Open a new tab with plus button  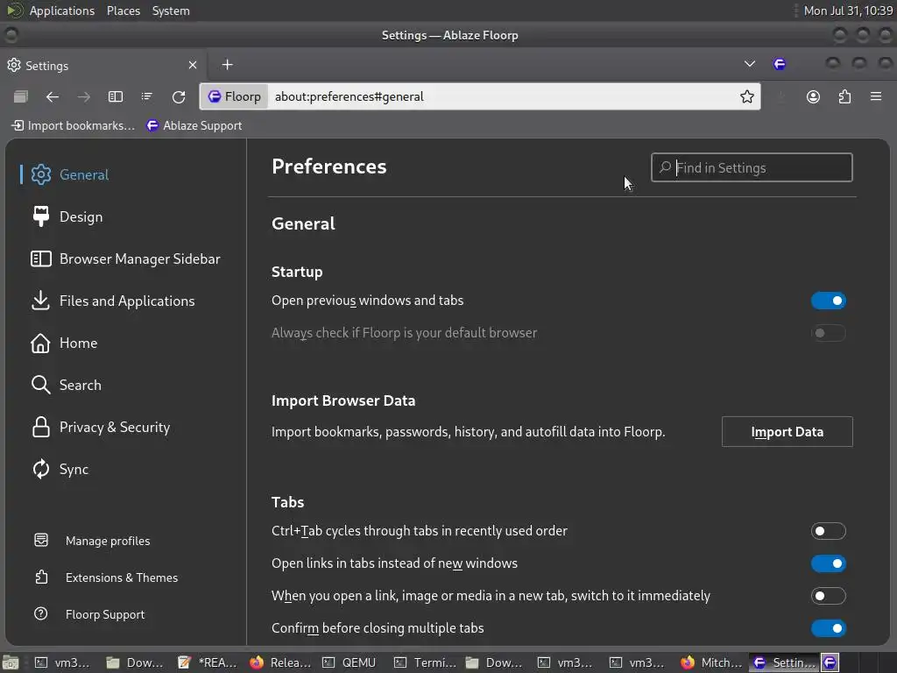(227, 65)
